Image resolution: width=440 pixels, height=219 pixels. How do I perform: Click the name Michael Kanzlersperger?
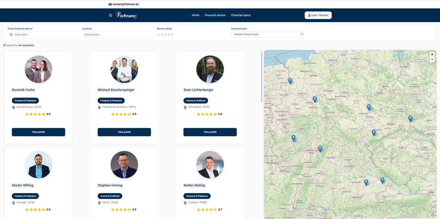click(116, 90)
